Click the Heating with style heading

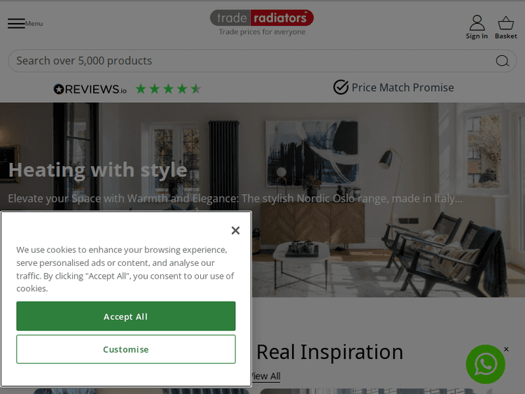click(98, 170)
